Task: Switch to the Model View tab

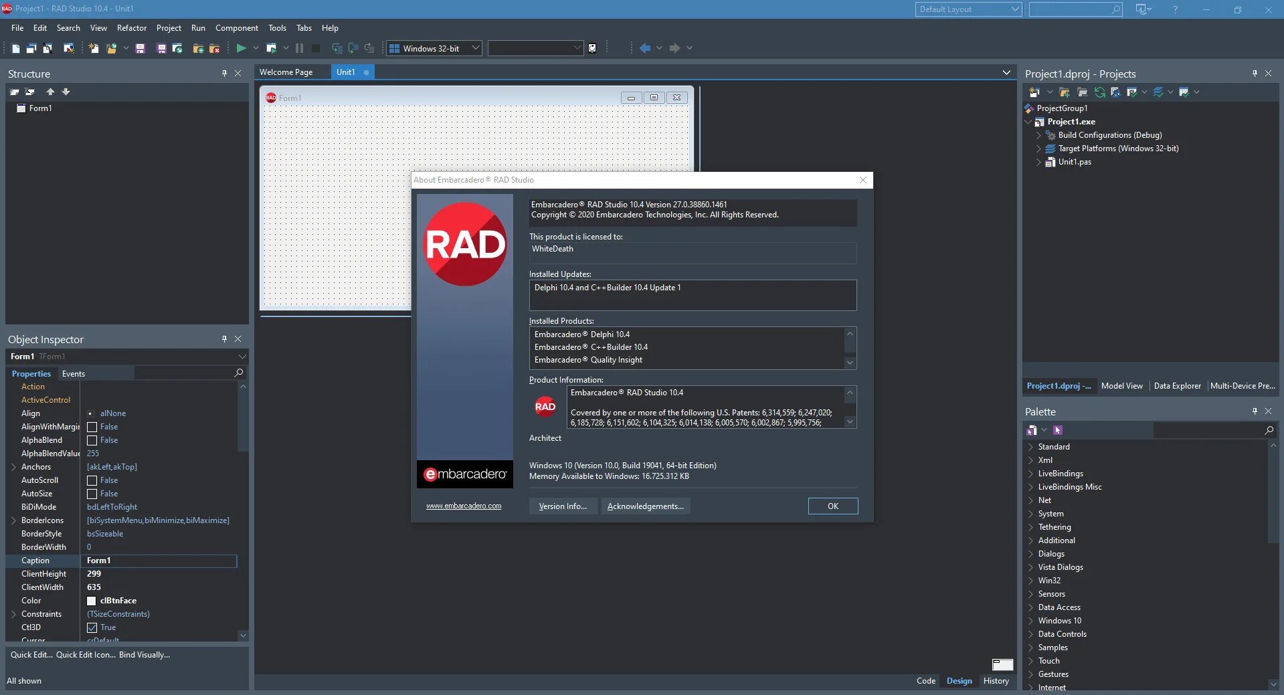Action: (1122, 386)
